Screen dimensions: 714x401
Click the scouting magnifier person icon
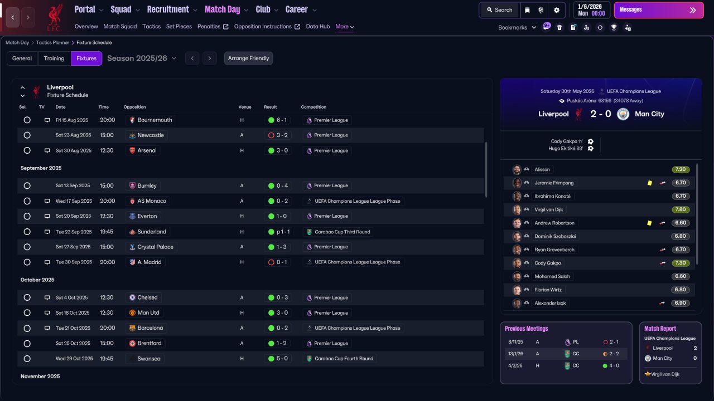click(586, 27)
